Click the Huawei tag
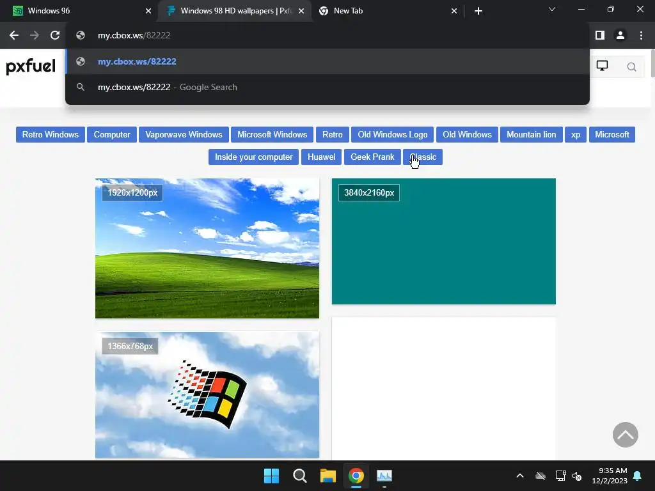Image resolution: width=655 pixels, height=491 pixels. (321, 157)
